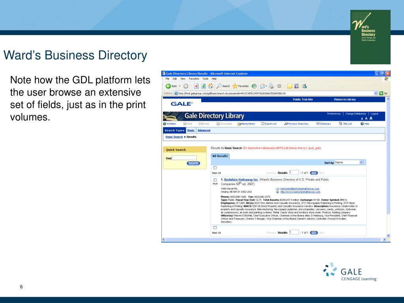Click the email envelope icon beside berkshire address
Image resolution: width=404 pixels, height=303 pixels.
tap(277, 189)
